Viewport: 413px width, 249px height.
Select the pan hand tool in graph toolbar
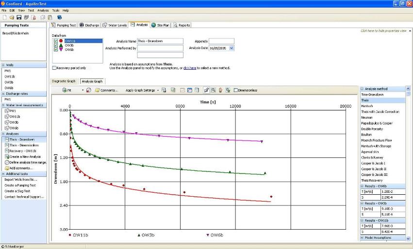220,90
